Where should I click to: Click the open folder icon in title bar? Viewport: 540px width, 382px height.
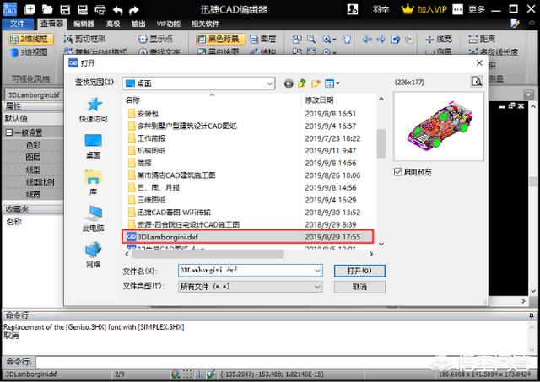47,9
